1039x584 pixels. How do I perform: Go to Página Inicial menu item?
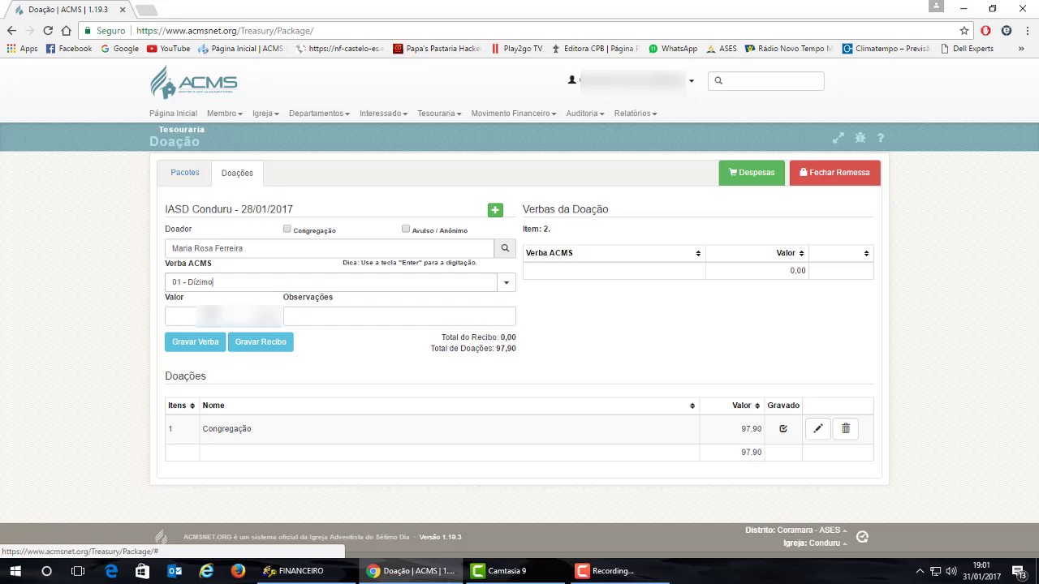coord(173,114)
